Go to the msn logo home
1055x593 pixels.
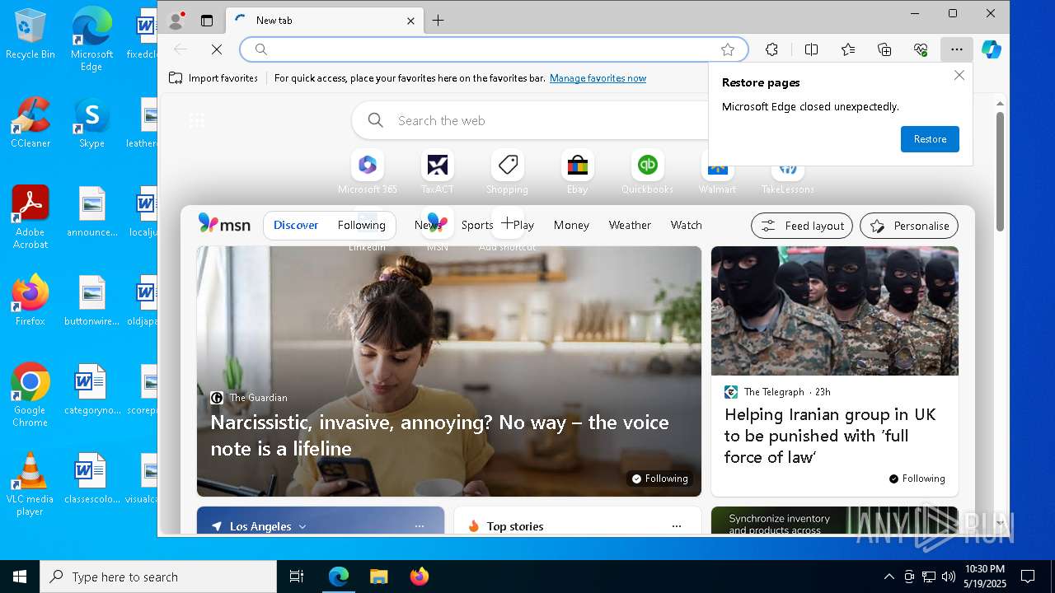[224, 224]
